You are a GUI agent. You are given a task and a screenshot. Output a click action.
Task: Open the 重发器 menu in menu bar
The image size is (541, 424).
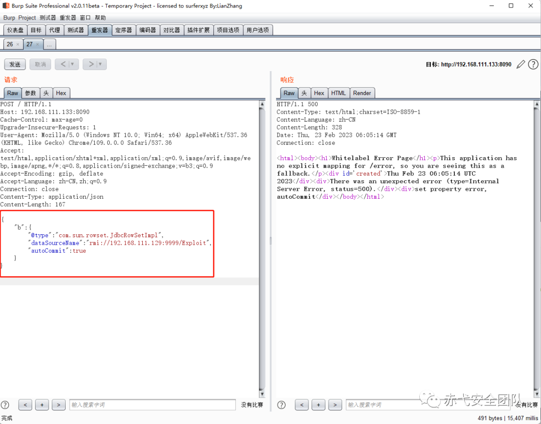[68, 18]
